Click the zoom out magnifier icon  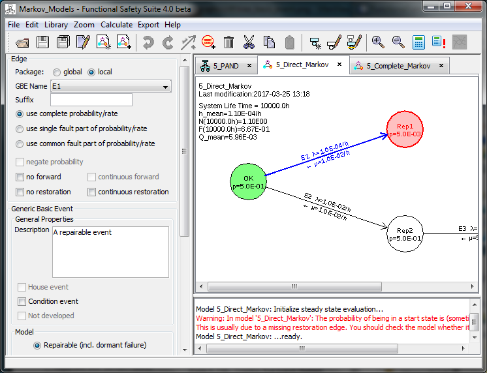click(398, 42)
